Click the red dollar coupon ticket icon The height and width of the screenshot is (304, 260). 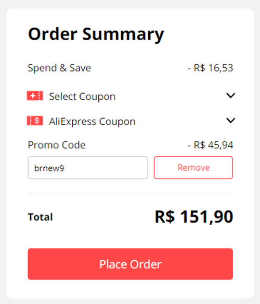(35, 121)
